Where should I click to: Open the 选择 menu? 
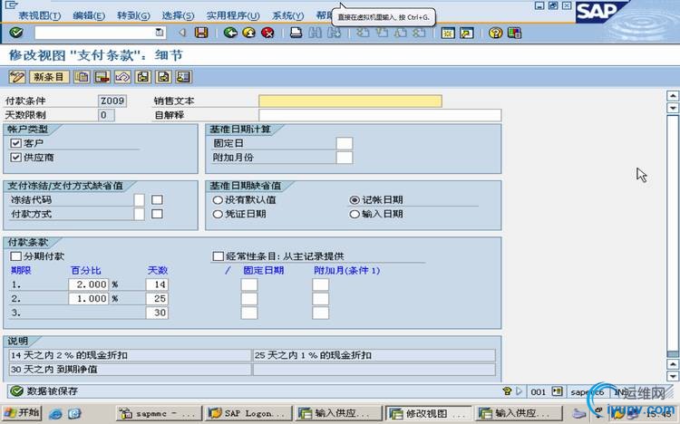(178, 15)
